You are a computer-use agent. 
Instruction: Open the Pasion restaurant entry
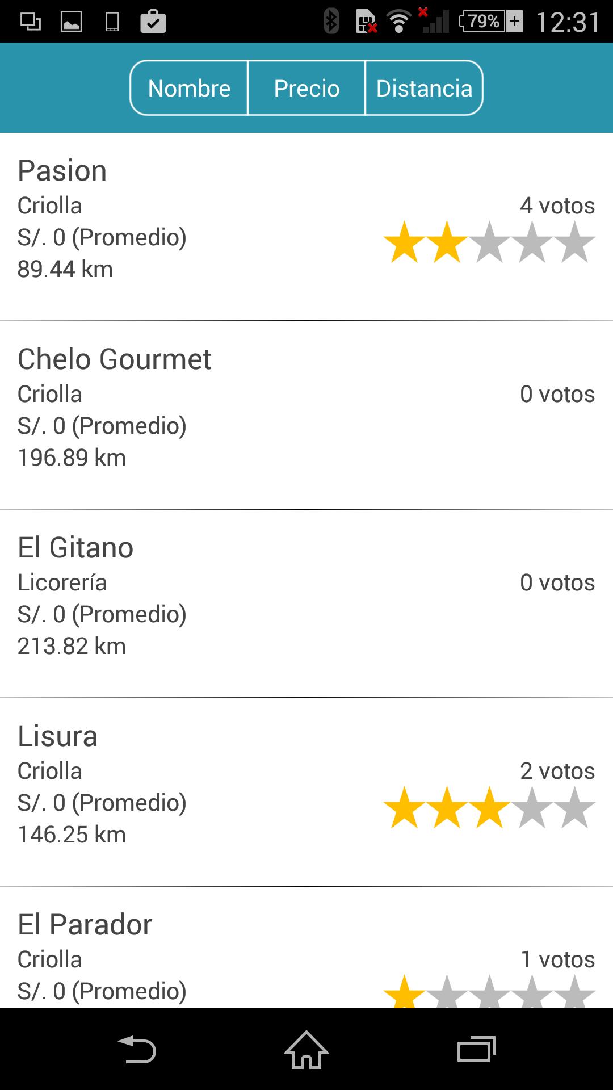[306, 227]
